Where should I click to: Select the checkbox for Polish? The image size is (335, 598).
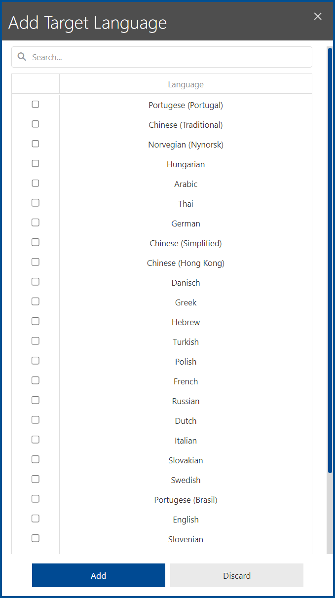[x=35, y=360]
